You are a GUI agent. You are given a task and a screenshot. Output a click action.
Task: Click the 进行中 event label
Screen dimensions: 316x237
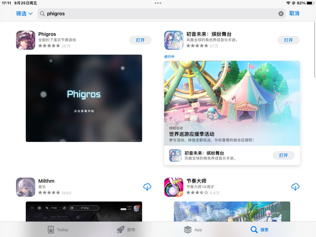click(169, 57)
